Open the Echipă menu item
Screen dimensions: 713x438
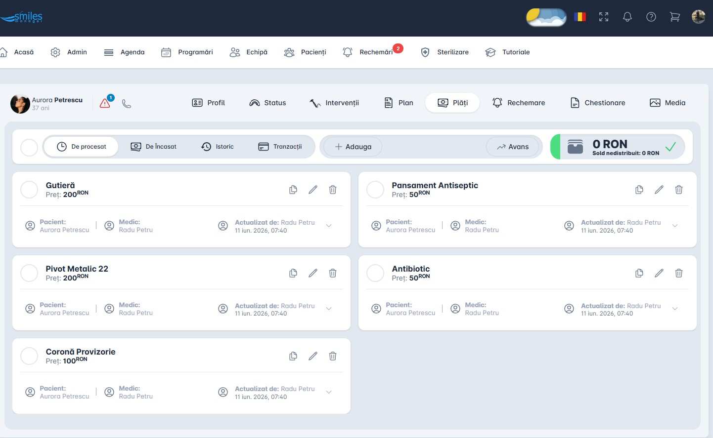[x=249, y=52]
